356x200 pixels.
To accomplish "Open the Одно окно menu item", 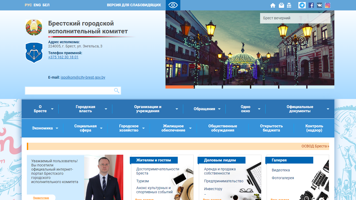I will tap(245, 109).
